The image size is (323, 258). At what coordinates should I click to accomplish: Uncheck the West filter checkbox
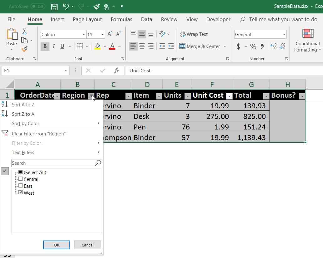(21, 193)
